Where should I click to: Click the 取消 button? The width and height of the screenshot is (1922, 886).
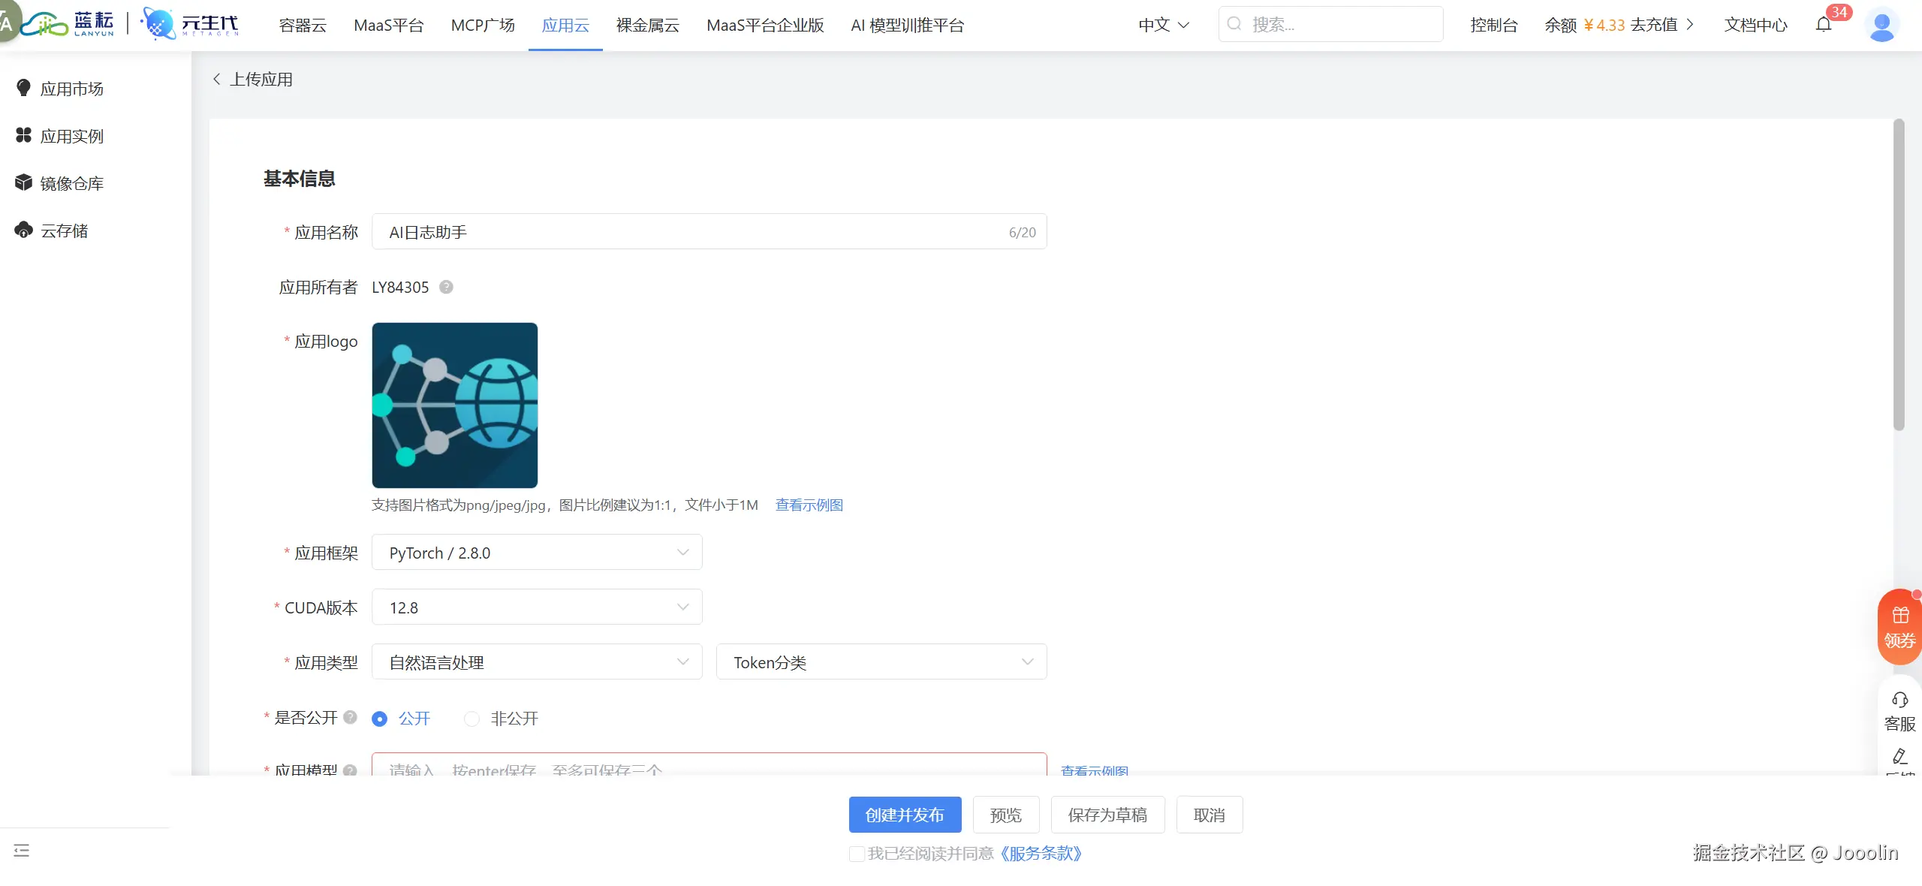1210,815
